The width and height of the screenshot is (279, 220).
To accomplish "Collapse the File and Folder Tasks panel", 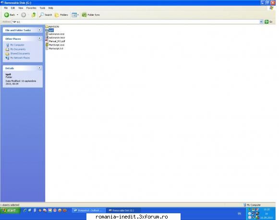I will click(x=39, y=30).
